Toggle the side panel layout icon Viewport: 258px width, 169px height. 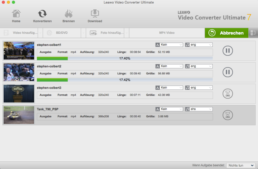coord(253,33)
